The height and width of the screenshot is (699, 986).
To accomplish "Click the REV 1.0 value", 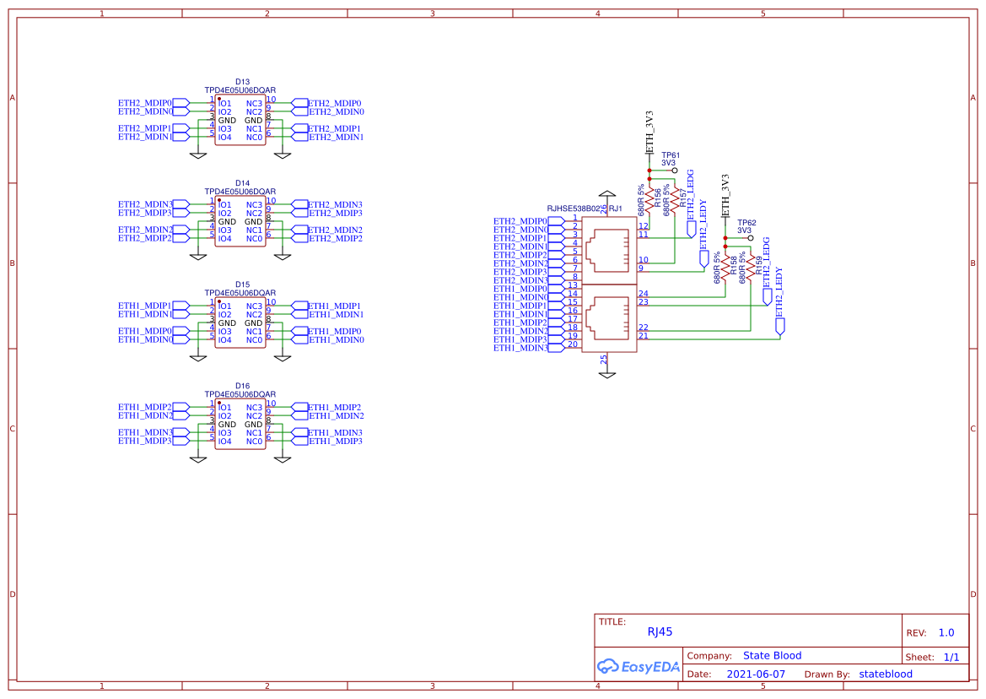I will click(x=946, y=633).
